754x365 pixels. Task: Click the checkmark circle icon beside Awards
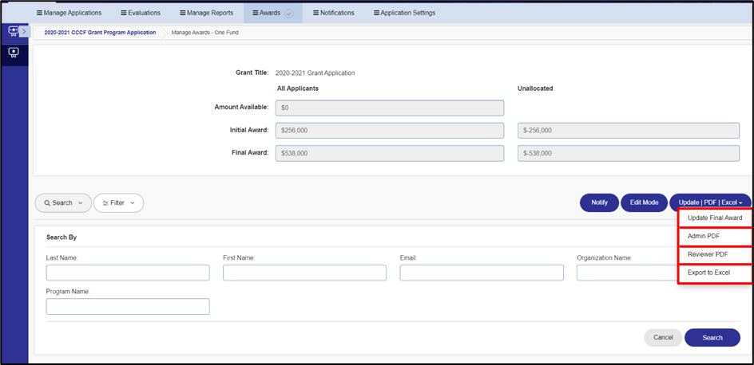point(288,14)
